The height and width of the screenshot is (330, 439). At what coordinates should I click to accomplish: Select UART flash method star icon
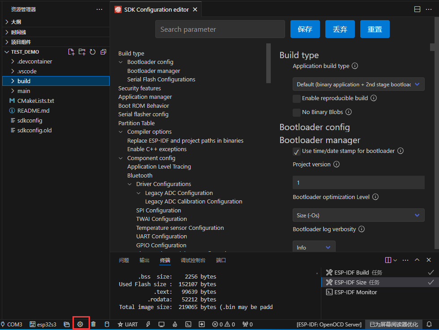128,324
